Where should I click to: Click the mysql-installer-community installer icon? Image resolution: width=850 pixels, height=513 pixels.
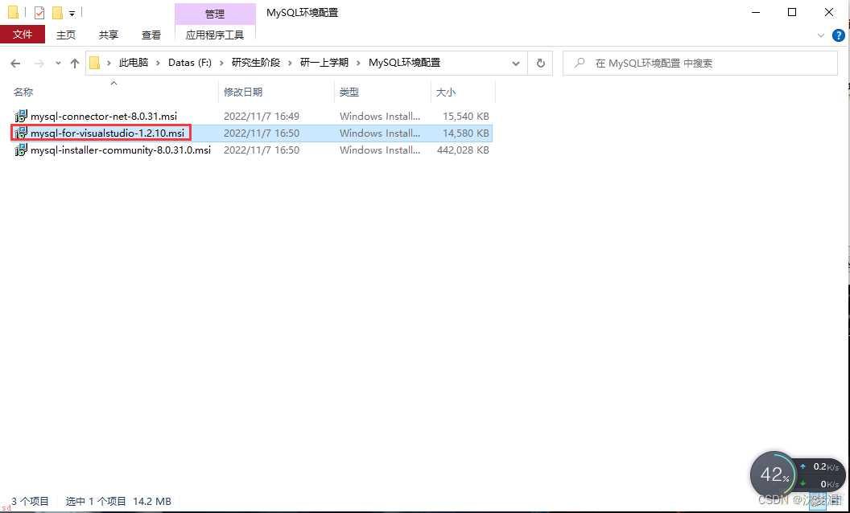21,150
